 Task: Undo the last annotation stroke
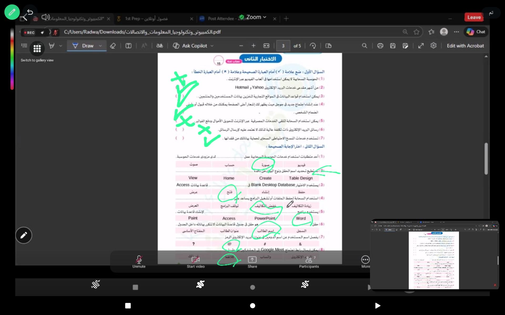coord(30,12)
